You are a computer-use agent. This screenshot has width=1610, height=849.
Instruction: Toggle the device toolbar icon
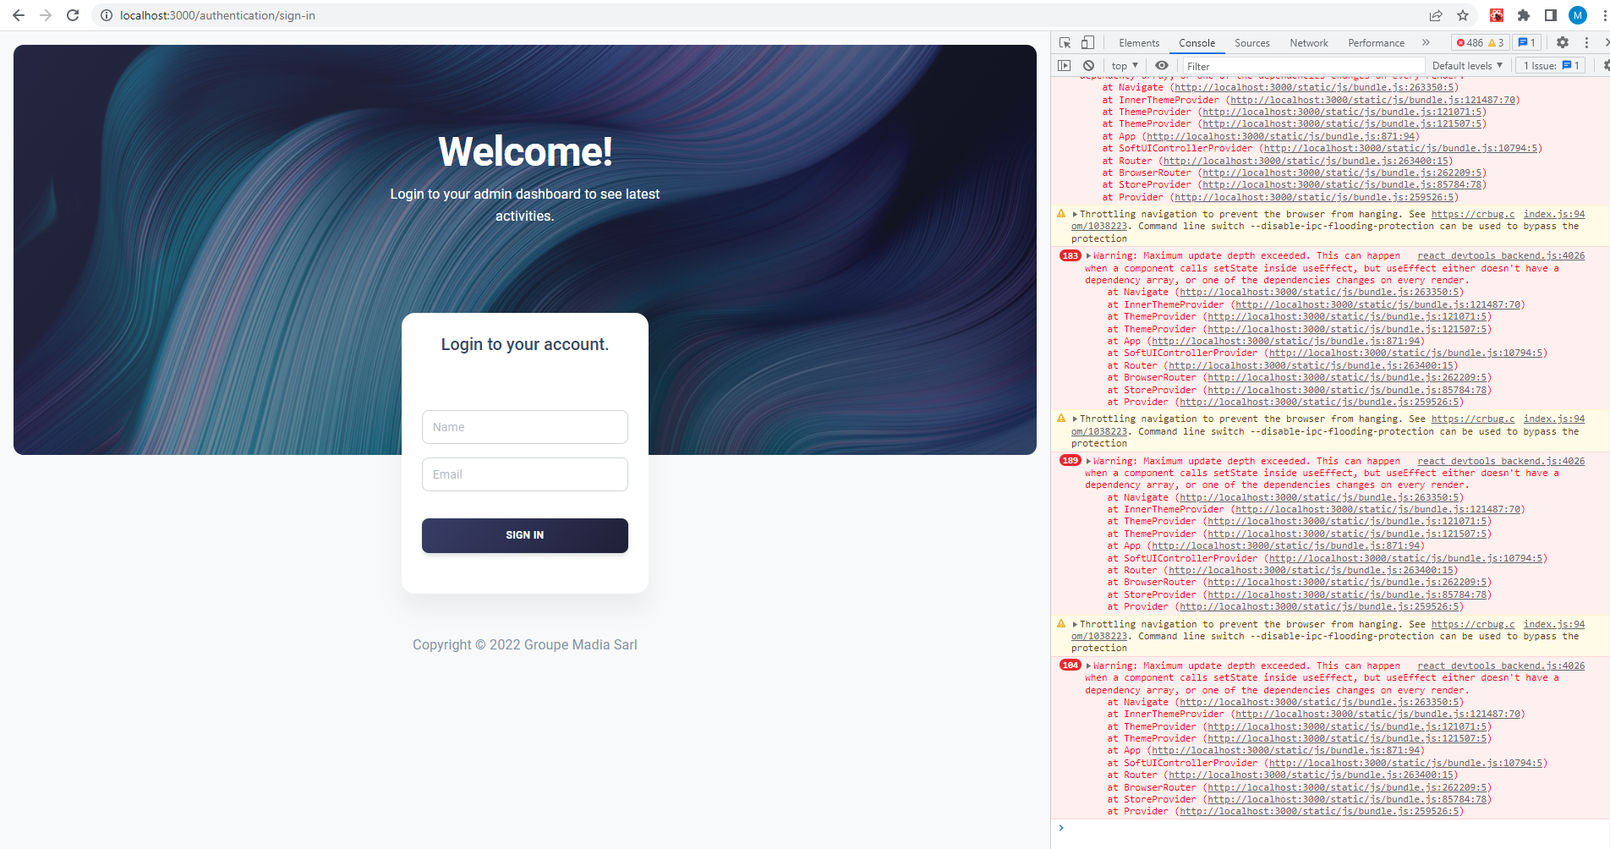point(1087,42)
